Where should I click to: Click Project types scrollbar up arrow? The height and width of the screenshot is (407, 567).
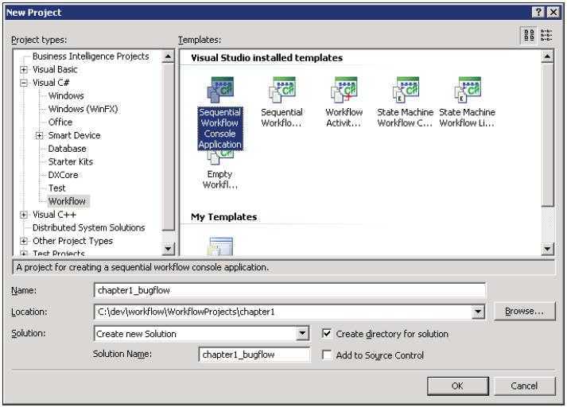(168, 56)
